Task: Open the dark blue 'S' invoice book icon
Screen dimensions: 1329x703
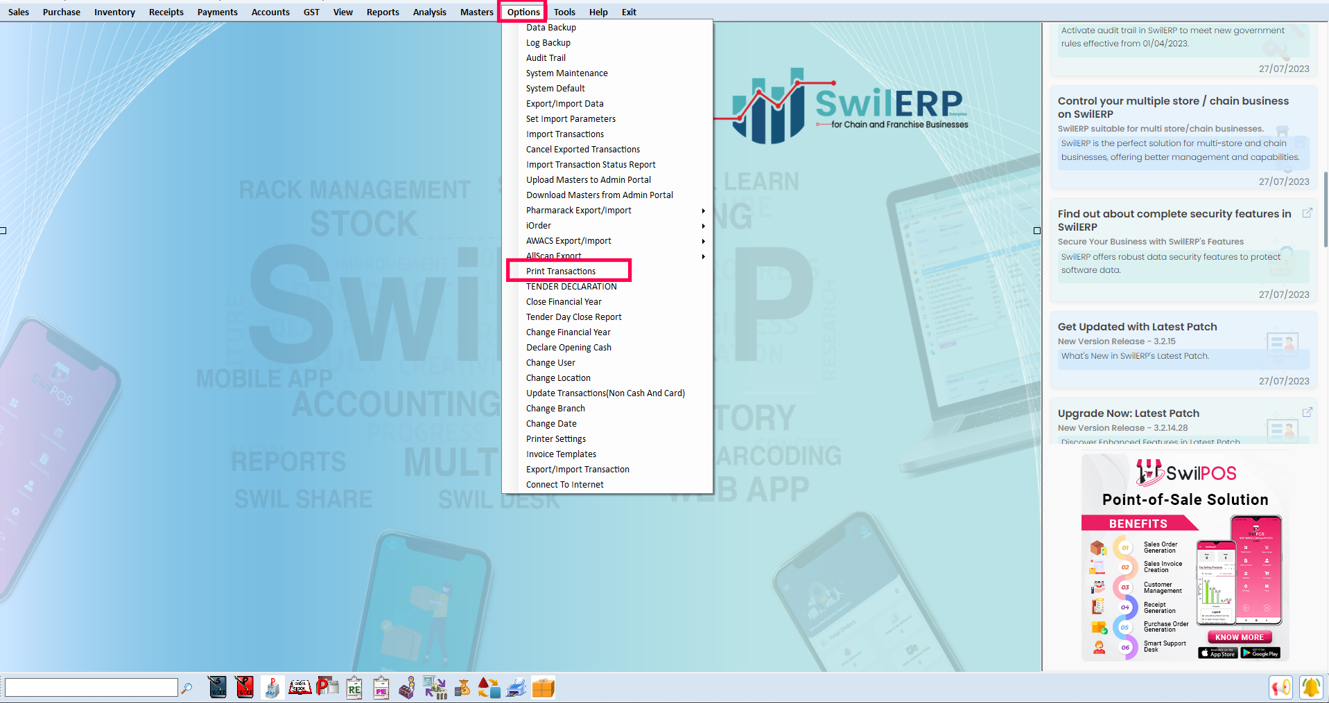Action: click(x=217, y=687)
